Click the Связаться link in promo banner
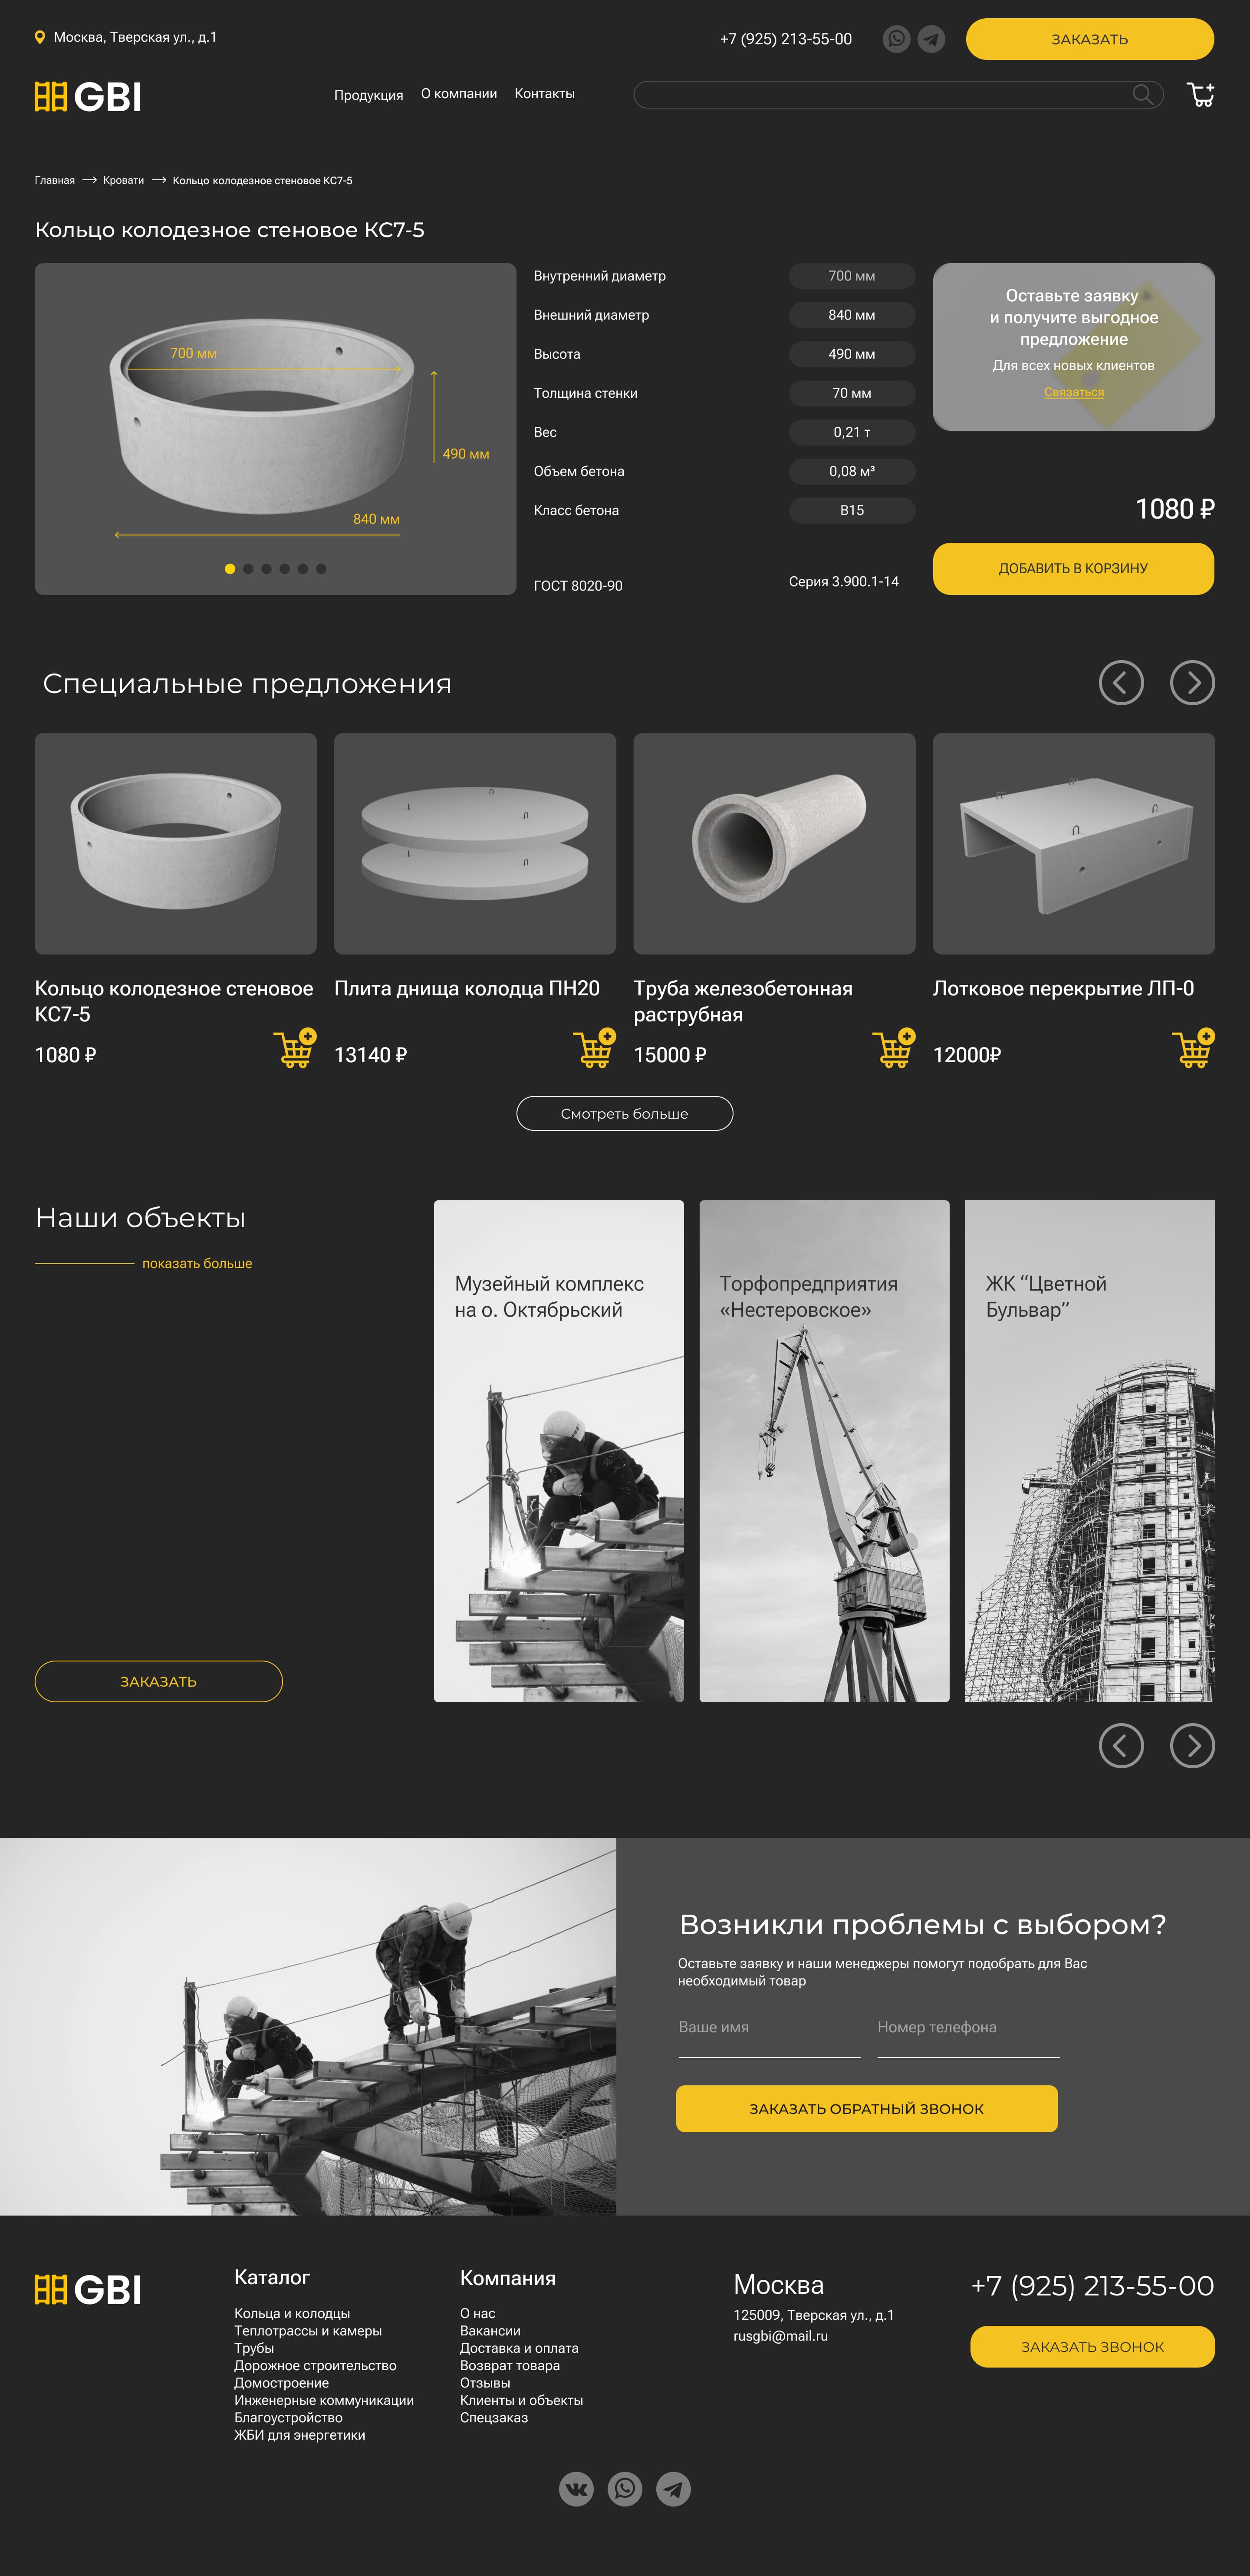Image resolution: width=1250 pixels, height=2576 pixels. coord(1074,392)
